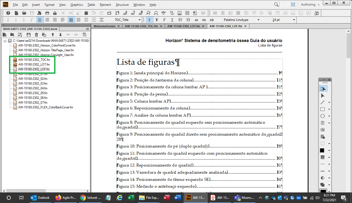Image resolution: width=352 pixels, height=203 pixels.
Task: Pick the Smart Select arrow tool
Action: pyautogui.click(x=323, y=89)
